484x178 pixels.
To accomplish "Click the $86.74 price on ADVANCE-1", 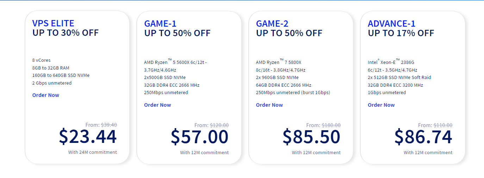I will (x=423, y=137).
